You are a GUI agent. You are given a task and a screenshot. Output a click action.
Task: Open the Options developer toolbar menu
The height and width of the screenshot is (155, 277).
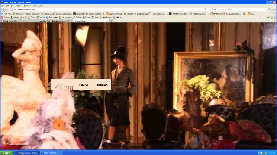point(117,17)
